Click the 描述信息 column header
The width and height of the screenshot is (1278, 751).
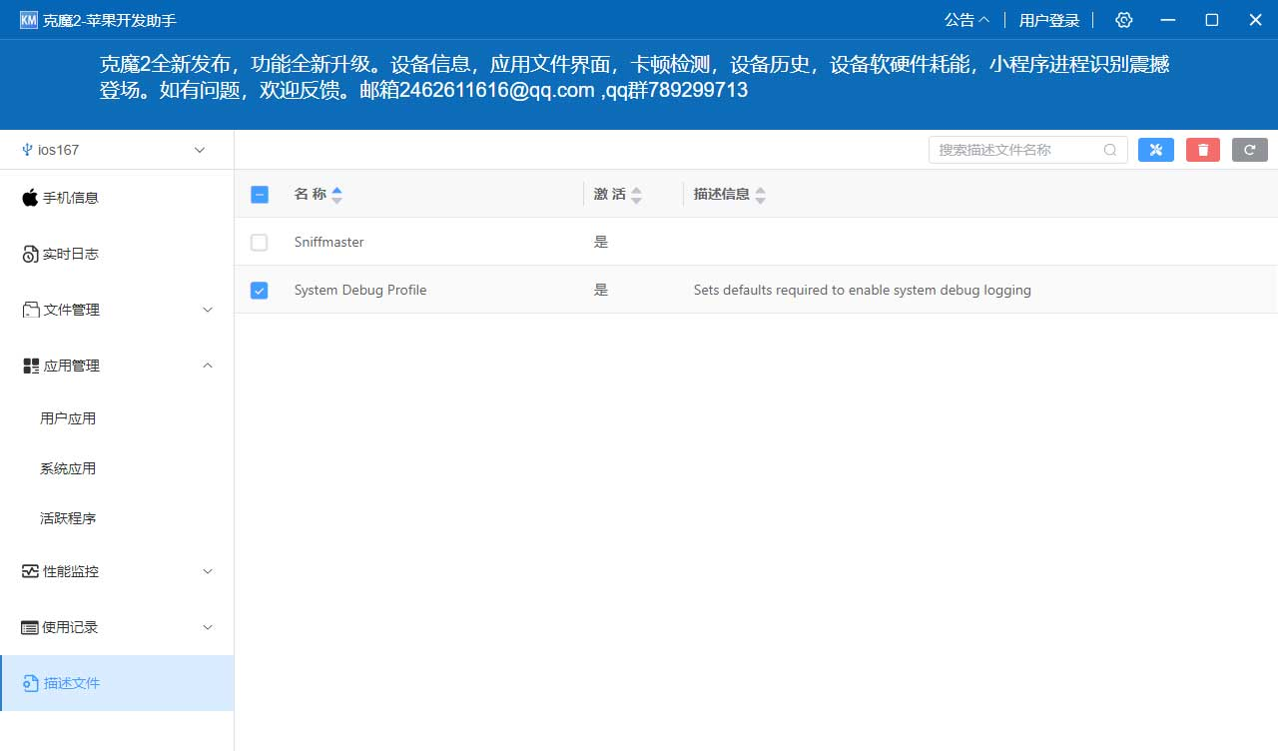point(722,194)
